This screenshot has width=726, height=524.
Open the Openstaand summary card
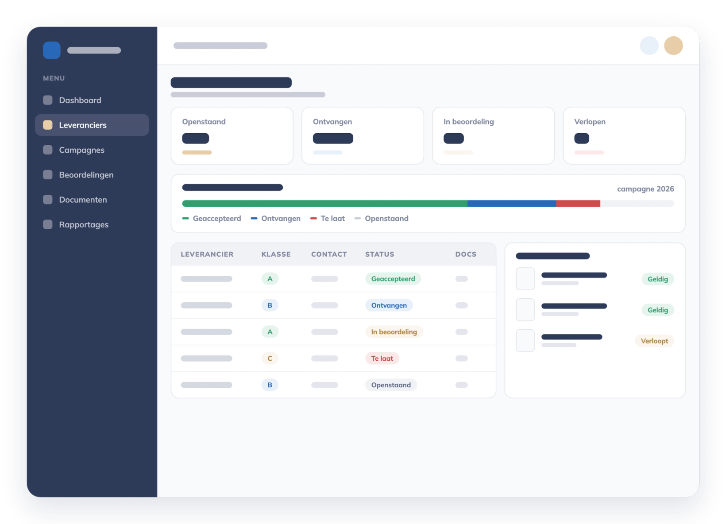232,135
